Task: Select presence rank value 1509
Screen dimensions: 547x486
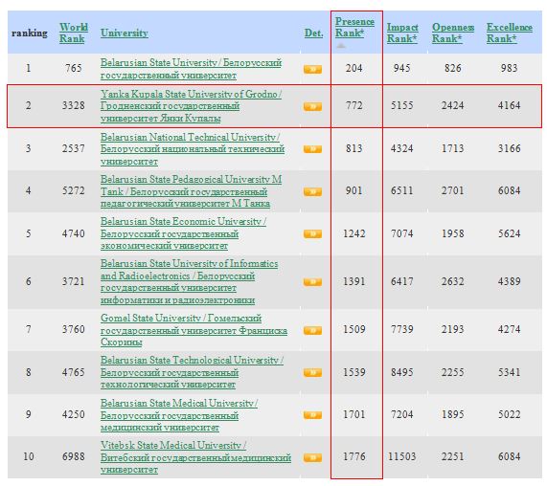Action: pos(354,329)
